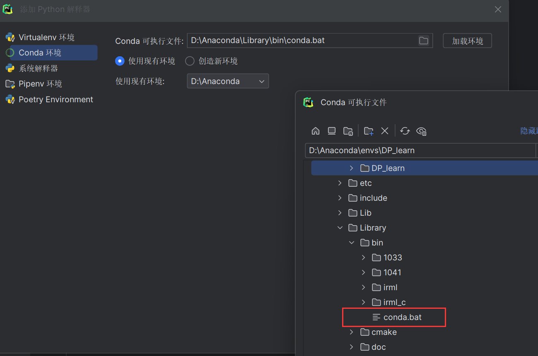Click the Conda 可执行文件 path field

pos(310,41)
